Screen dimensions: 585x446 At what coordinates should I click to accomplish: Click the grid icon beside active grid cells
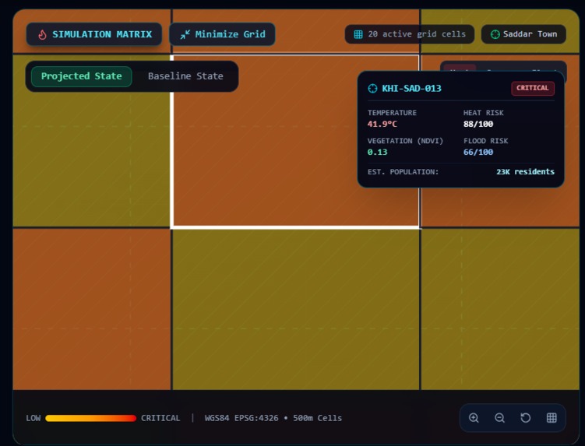tap(358, 34)
